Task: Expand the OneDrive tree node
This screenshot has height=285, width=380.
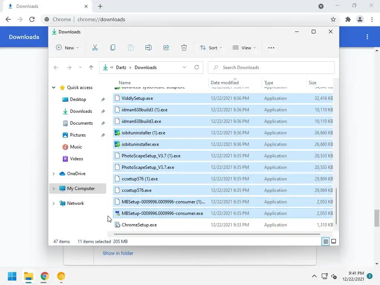Action: [53, 174]
